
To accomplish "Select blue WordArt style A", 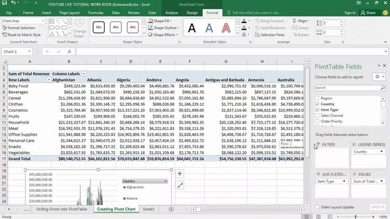I will (209, 28).
